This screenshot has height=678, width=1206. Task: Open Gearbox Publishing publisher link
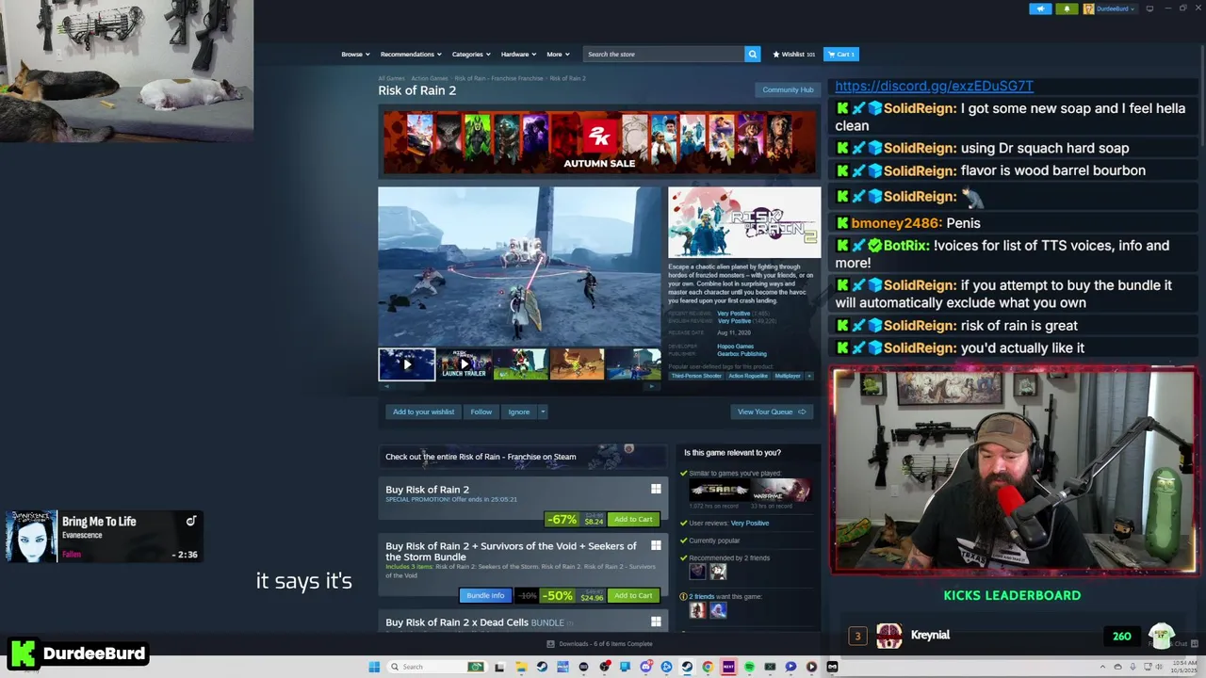742,353
